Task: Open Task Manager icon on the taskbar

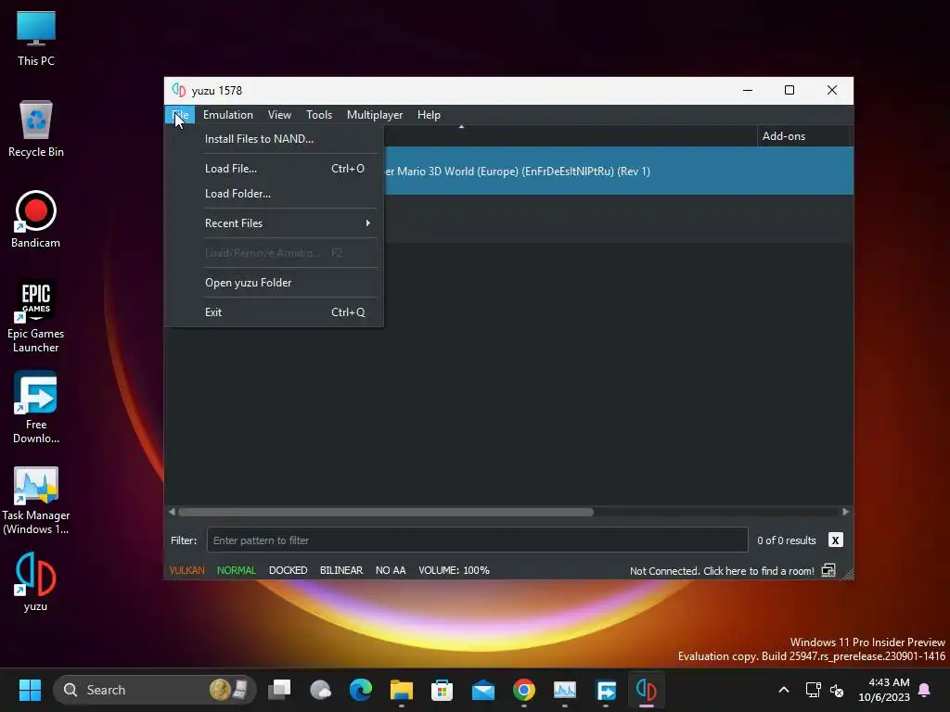Action: click(x=565, y=690)
